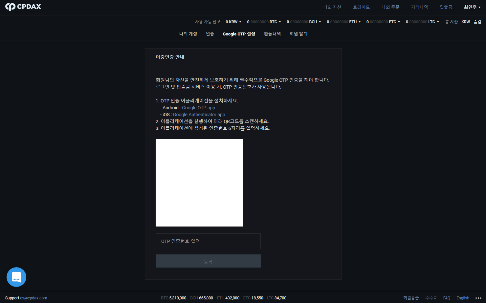The height and width of the screenshot is (303, 486).
Task: Focus the OTP 인증번호 입력 field
Action: tap(208, 241)
